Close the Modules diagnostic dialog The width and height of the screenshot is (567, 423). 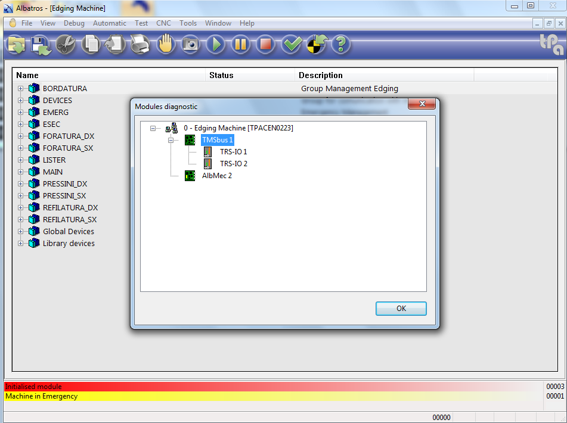[x=422, y=104]
